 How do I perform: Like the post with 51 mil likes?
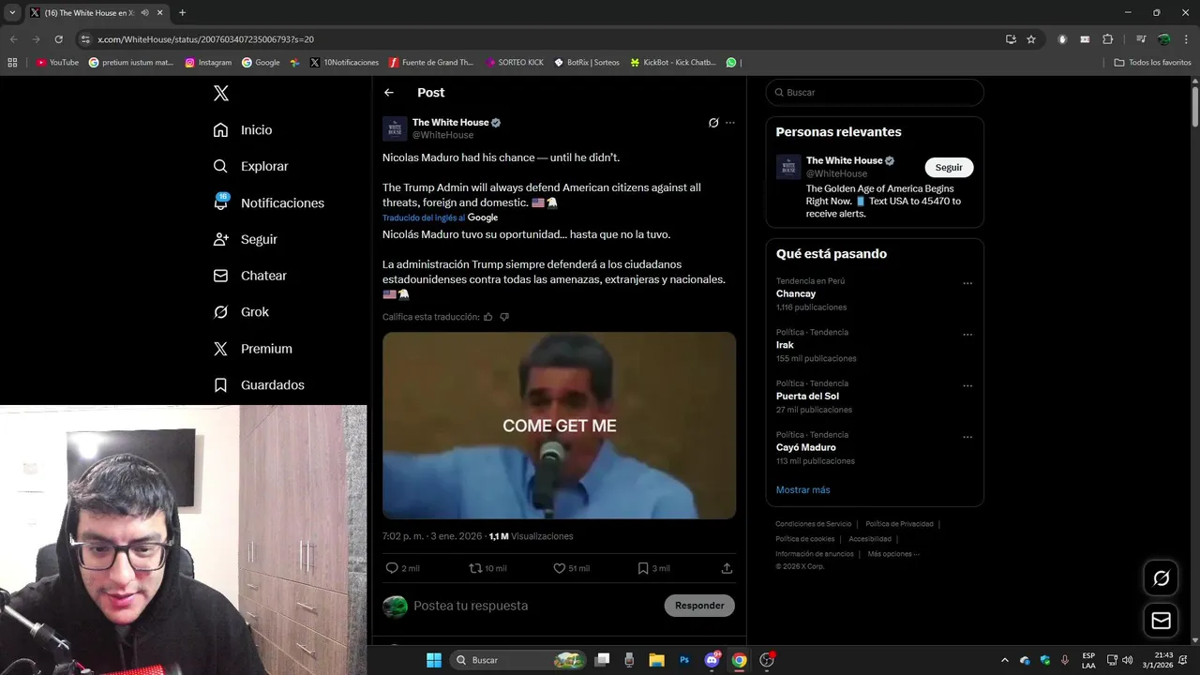tap(560, 568)
